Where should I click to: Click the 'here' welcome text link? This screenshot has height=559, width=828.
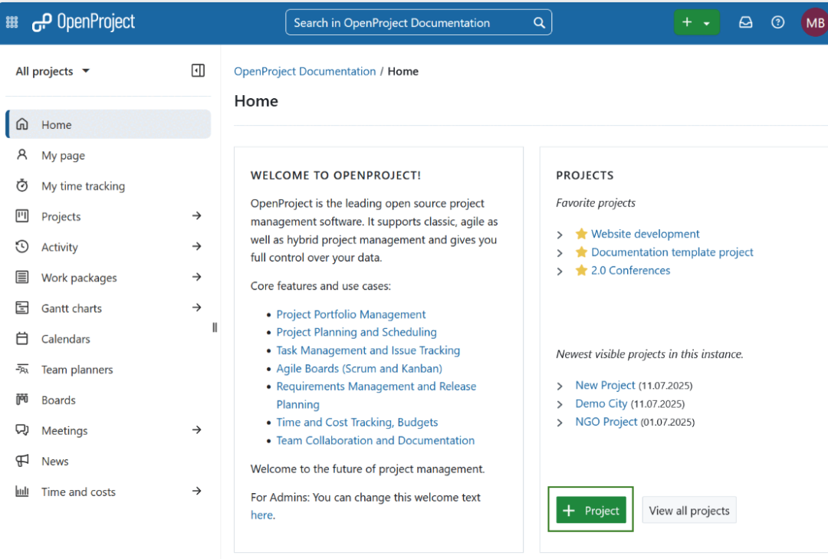[261, 515]
